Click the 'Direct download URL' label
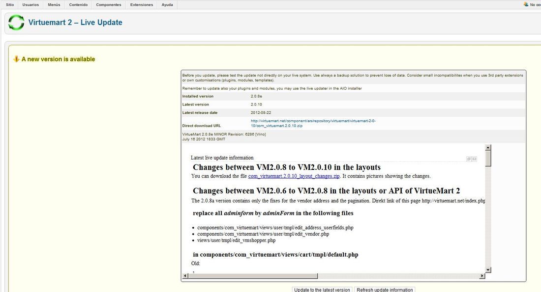 (202, 126)
